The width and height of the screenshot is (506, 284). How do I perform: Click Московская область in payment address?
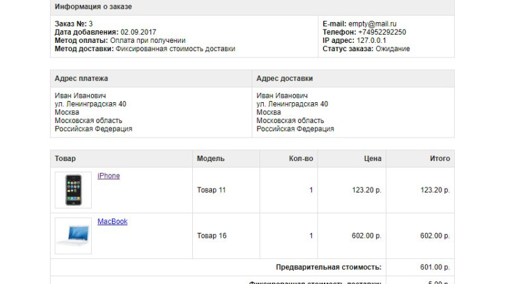[x=89, y=121]
